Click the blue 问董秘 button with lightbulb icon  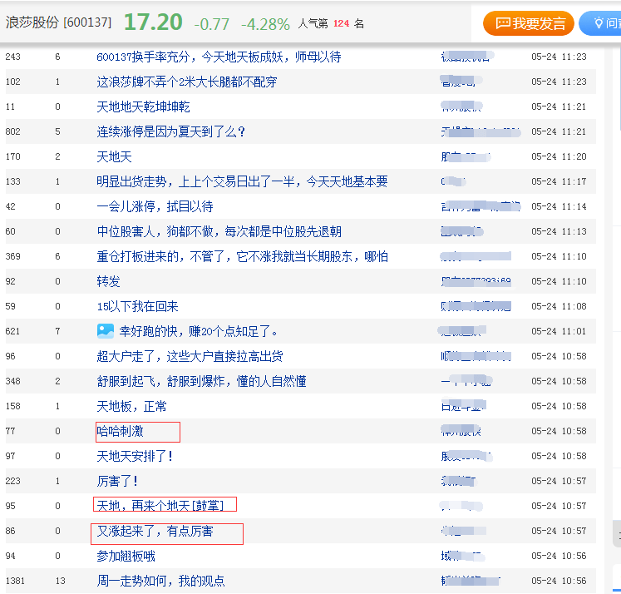600,23
